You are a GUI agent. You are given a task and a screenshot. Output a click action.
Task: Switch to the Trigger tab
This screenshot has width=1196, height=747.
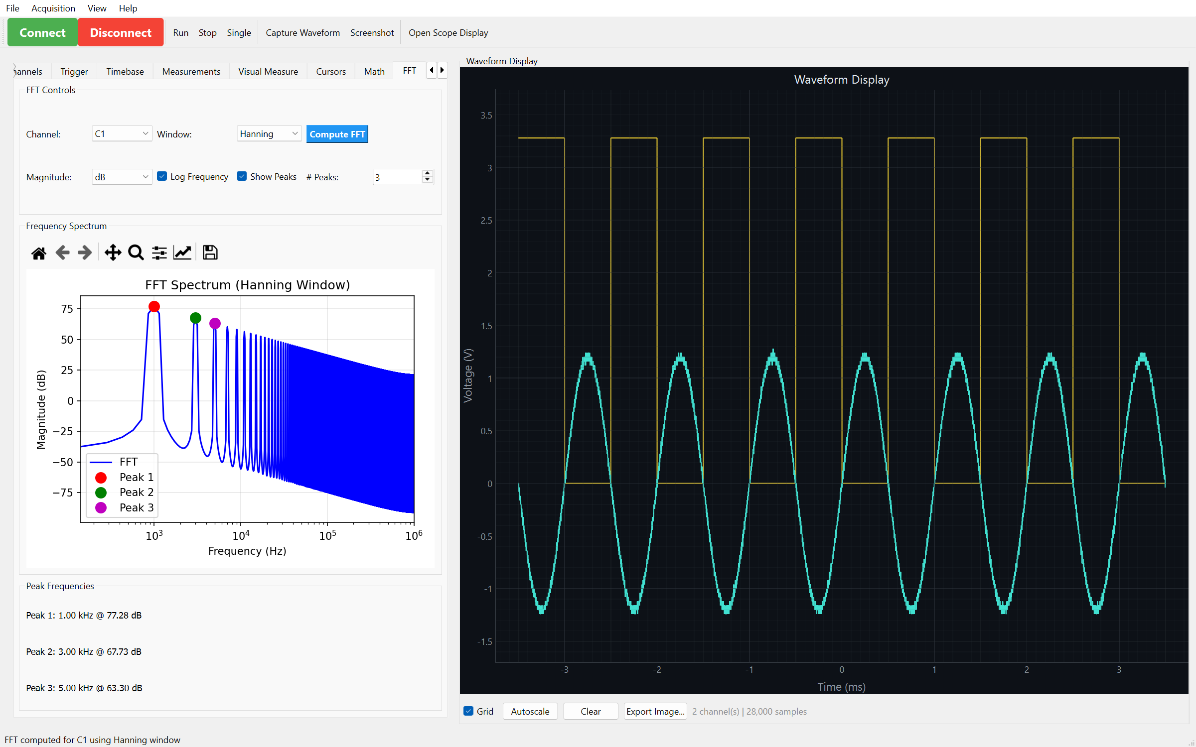pos(74,72)
